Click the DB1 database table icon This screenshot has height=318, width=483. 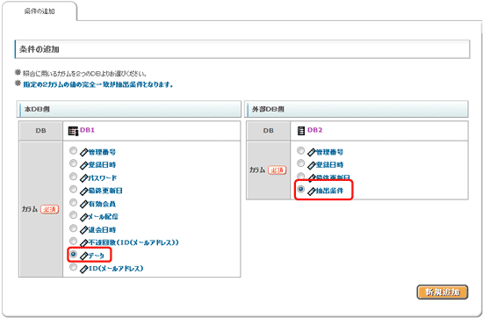(x=73, y=131)
